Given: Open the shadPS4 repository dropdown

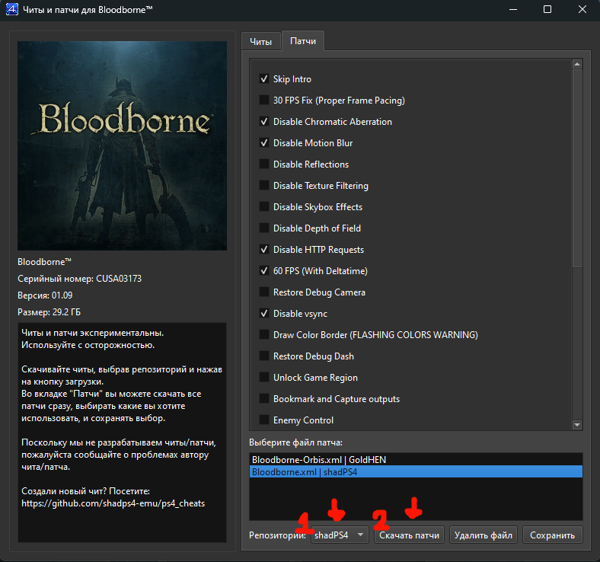Looking at the screenshot, I should click(340, 535).
